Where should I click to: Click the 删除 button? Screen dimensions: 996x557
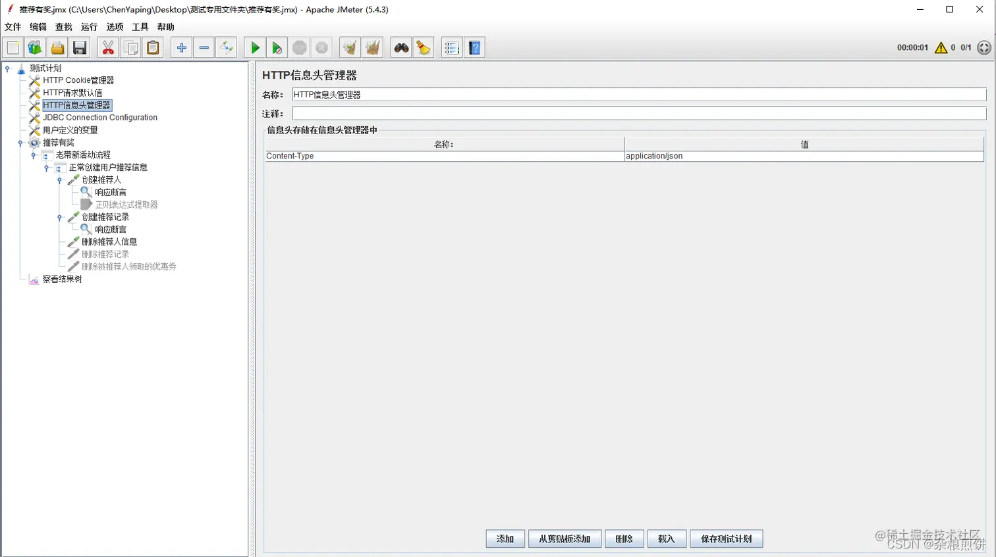pyautogui.click(x=624, y=539)
